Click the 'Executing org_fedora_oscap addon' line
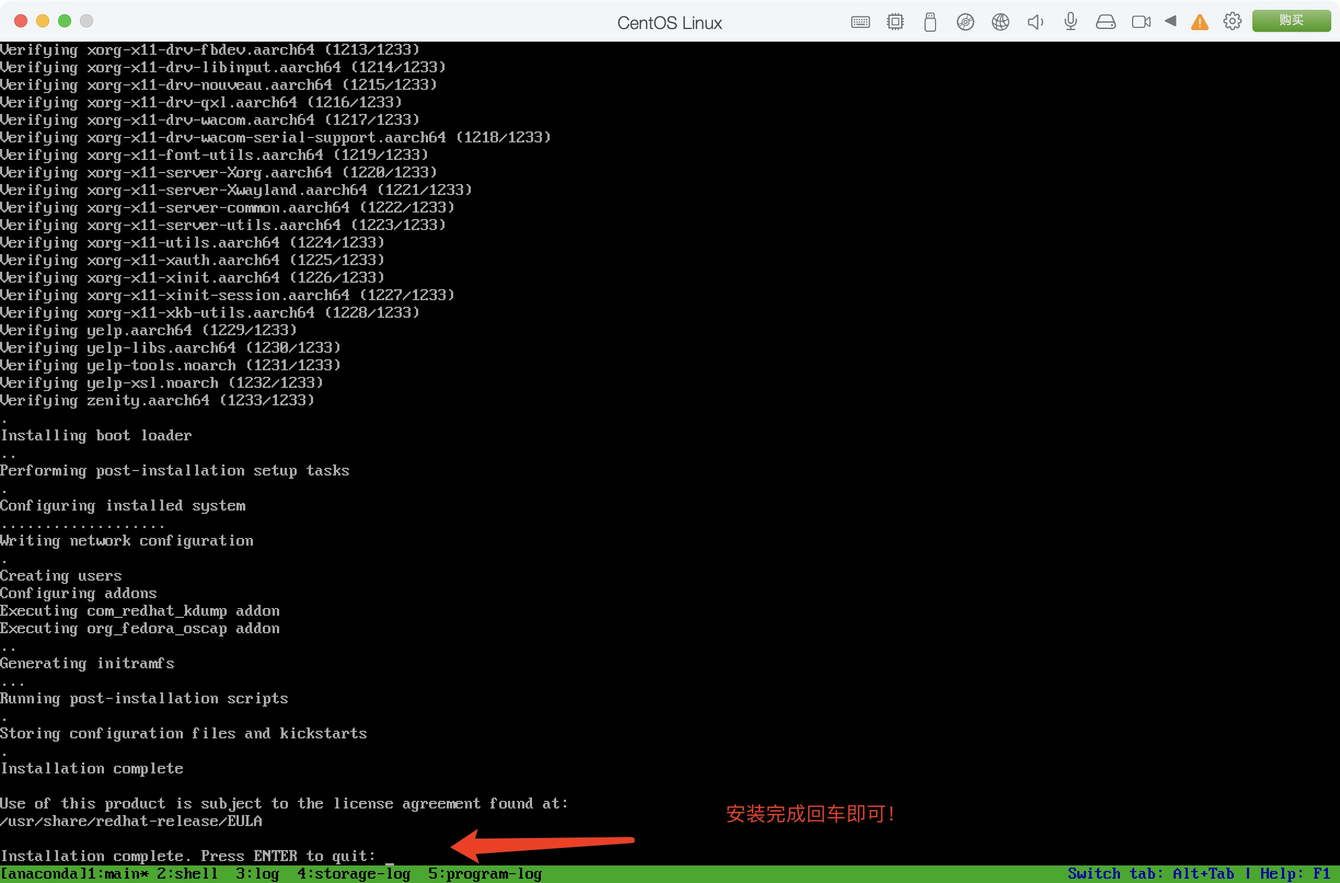Viewport: 1340px width, 883px height. [x=140, y=628]
